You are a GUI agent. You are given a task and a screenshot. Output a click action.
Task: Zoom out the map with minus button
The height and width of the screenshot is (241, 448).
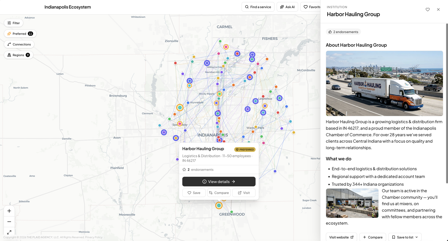click(x=9, y=221)
